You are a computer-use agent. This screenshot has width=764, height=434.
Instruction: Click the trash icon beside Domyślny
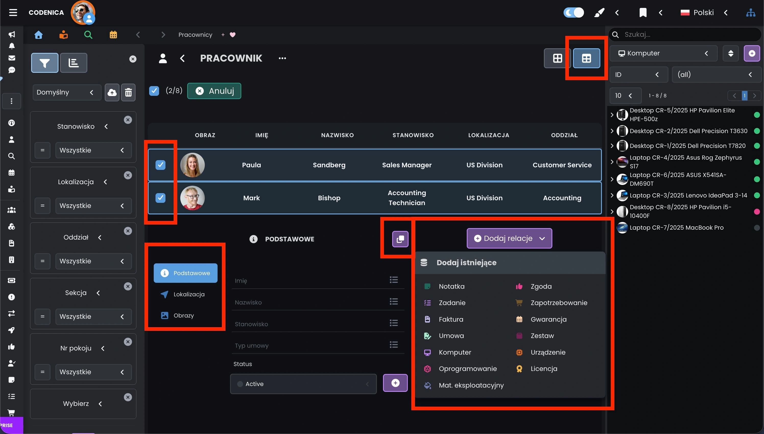coord(128,92)
